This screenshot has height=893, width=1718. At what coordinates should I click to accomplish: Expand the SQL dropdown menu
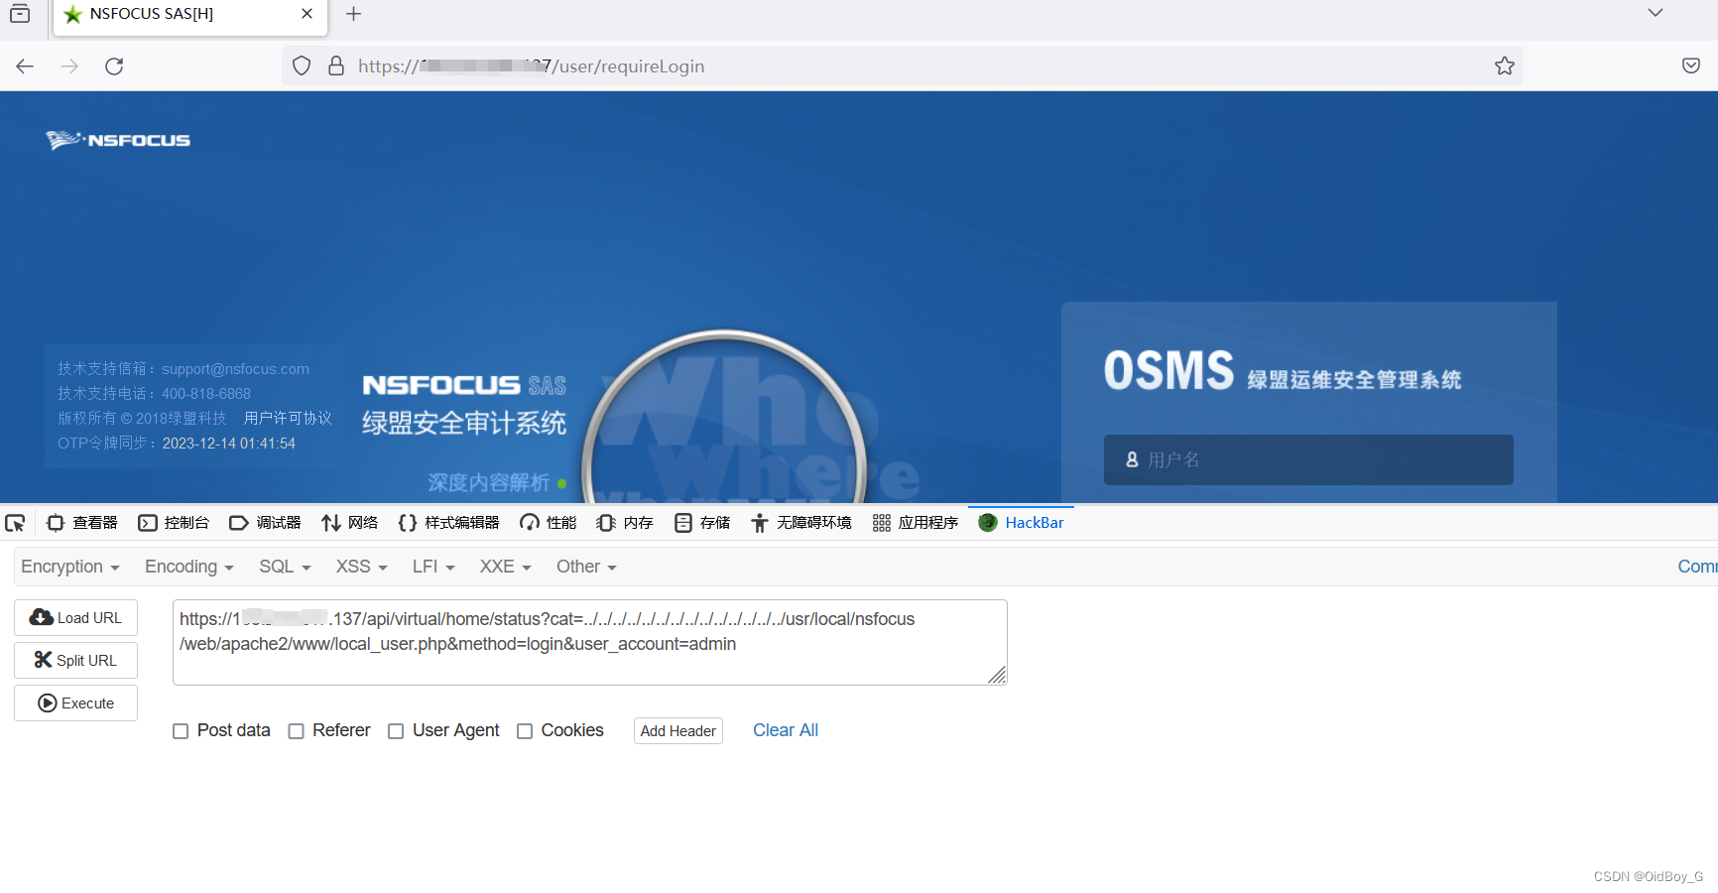286,567
